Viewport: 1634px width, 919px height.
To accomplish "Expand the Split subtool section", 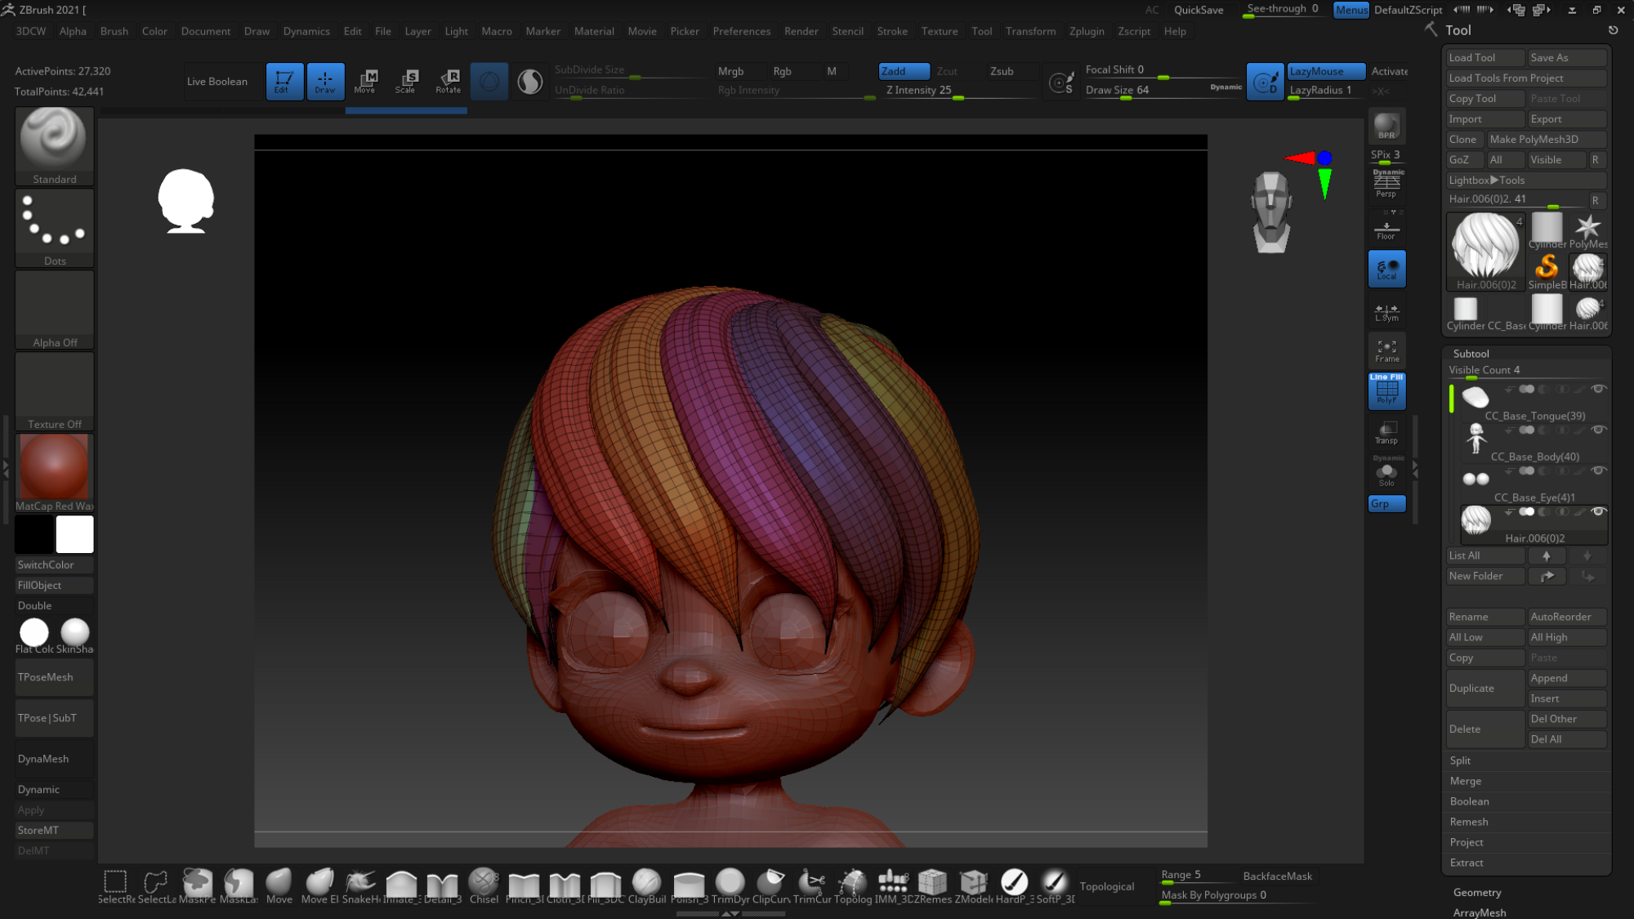I will 1460,761.
